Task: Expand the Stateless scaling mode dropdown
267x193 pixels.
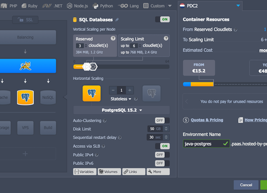Action: 121,99
